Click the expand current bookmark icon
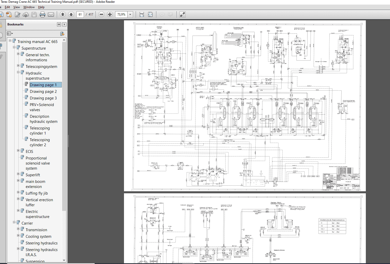Image resolution: width=390 pixels, height=264 pixels. click(62, 34)
